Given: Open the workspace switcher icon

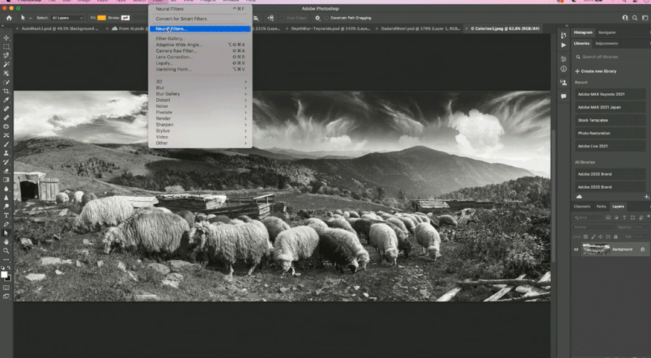Looking at the screenshot, I should click(645, 18).
